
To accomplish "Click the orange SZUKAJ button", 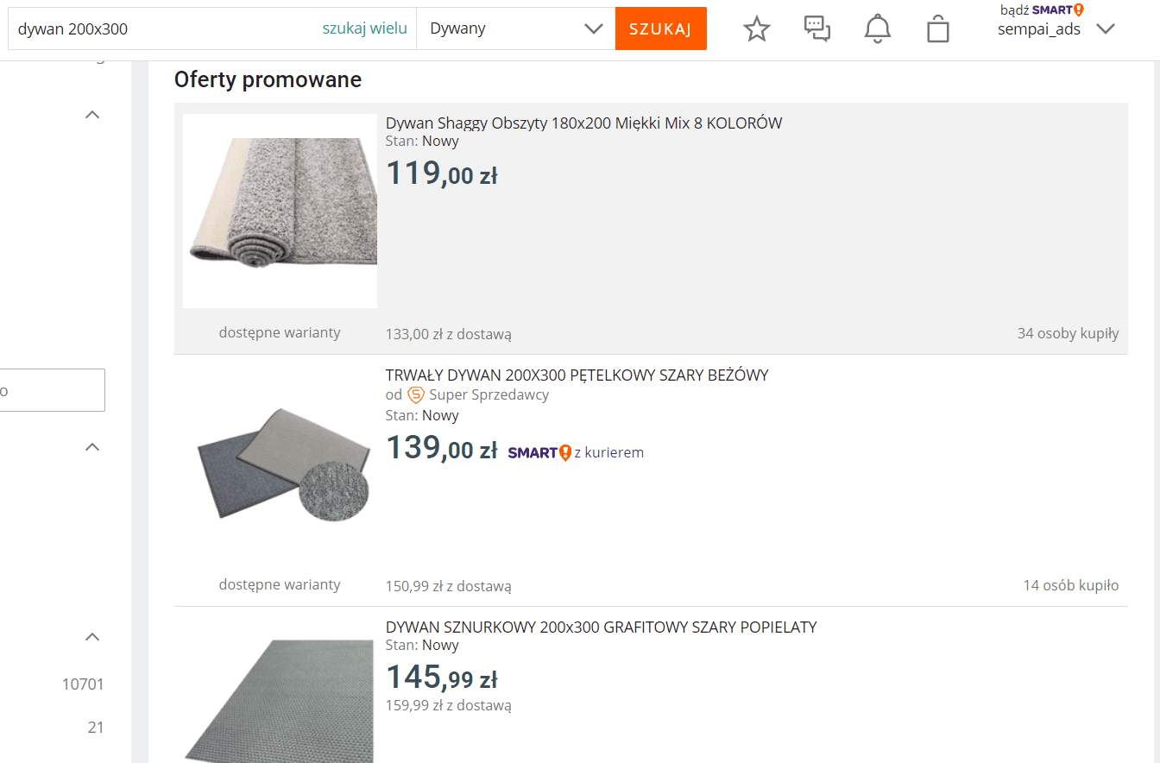I will click(660, 28).
